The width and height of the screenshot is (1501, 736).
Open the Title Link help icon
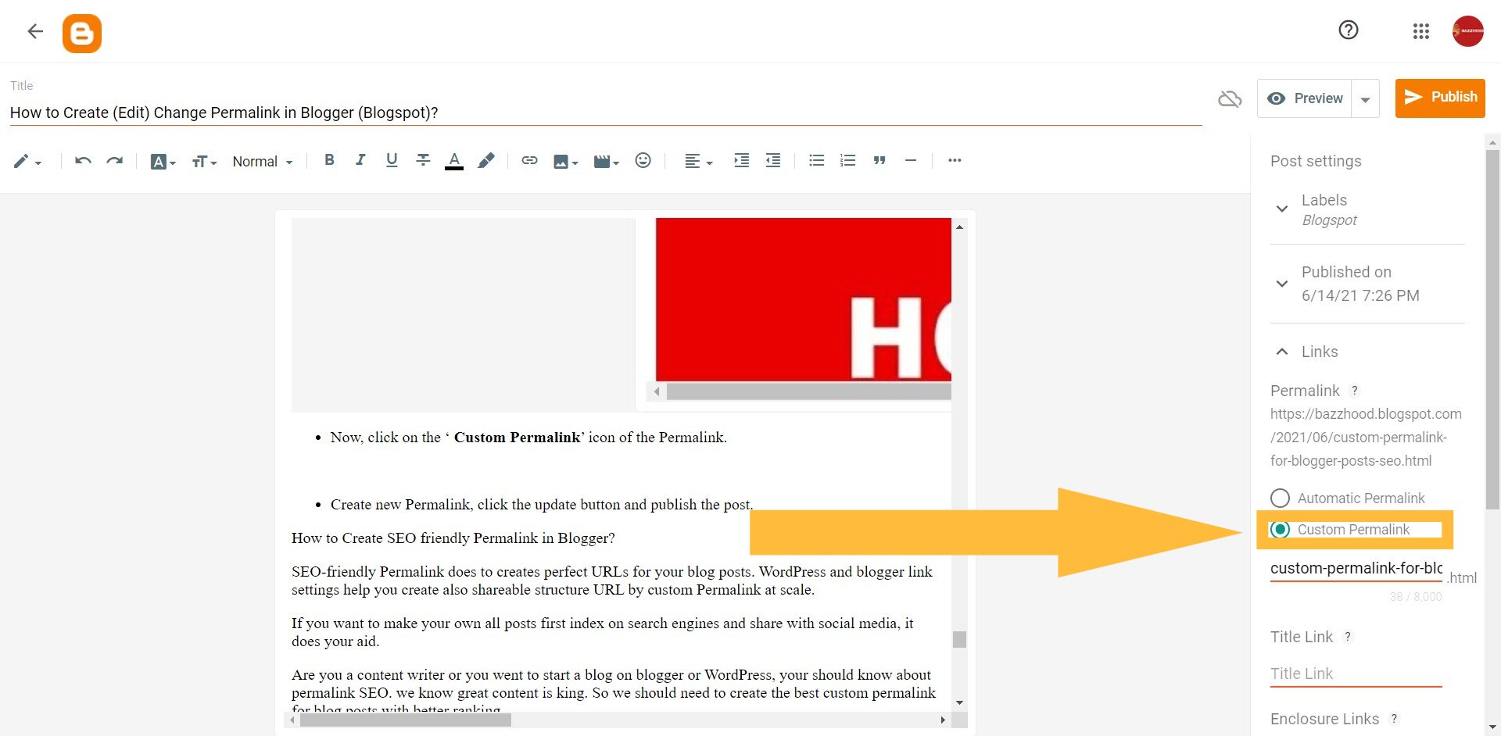(1348, 637)
